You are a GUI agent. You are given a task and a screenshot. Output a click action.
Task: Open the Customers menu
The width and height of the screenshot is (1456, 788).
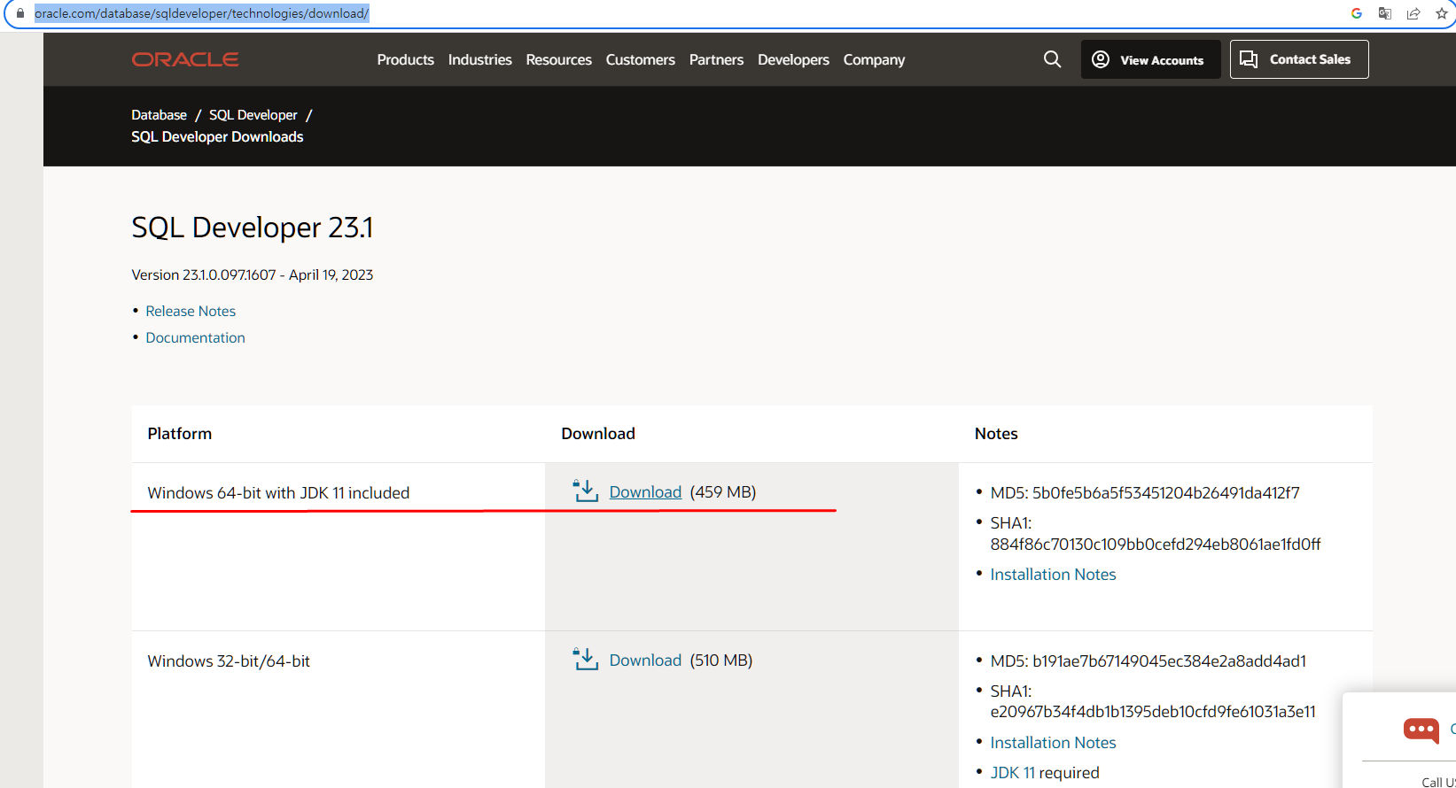pyautogui.click(x=641, y=59)
